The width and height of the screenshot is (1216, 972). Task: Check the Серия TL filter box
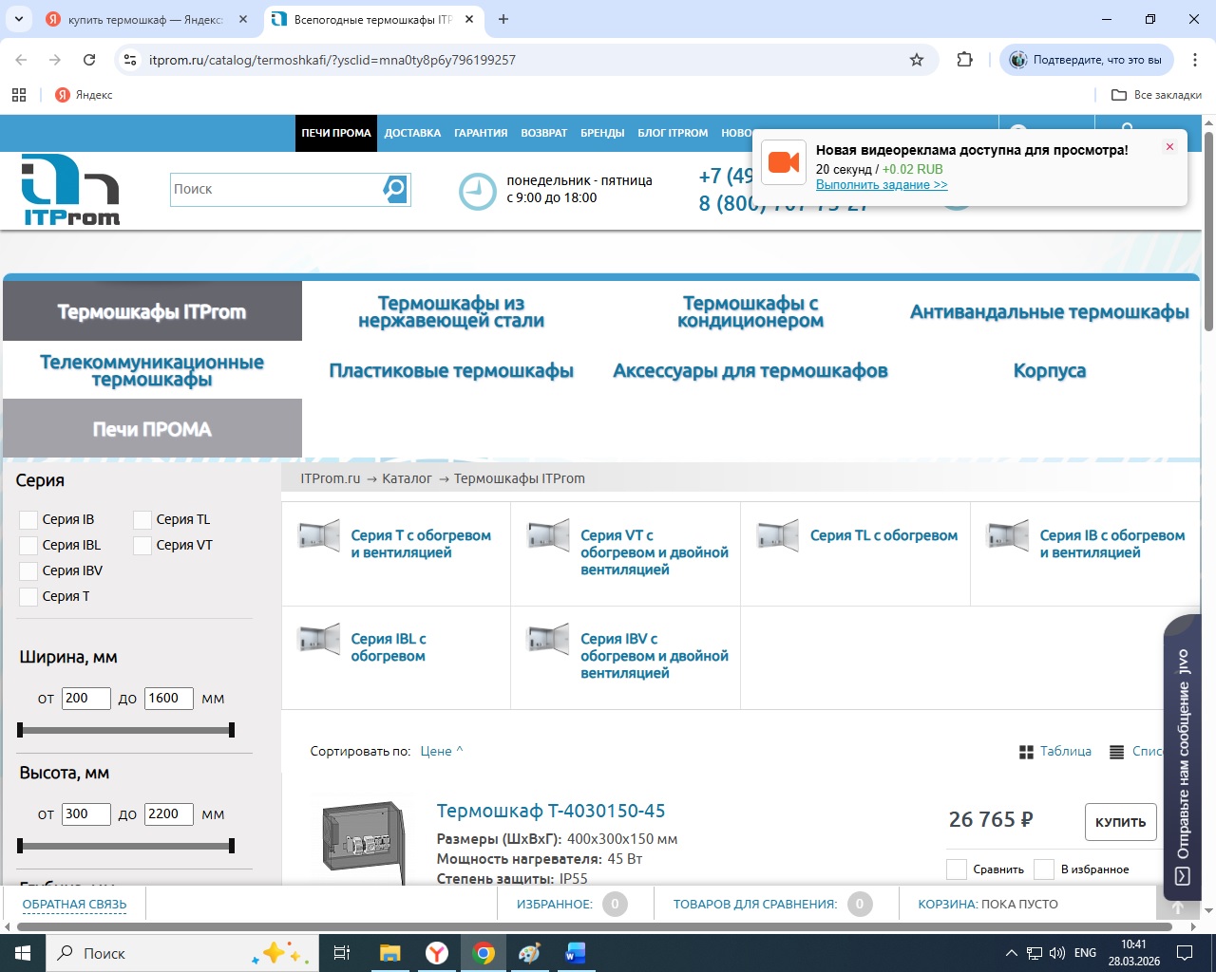[142, 520]
